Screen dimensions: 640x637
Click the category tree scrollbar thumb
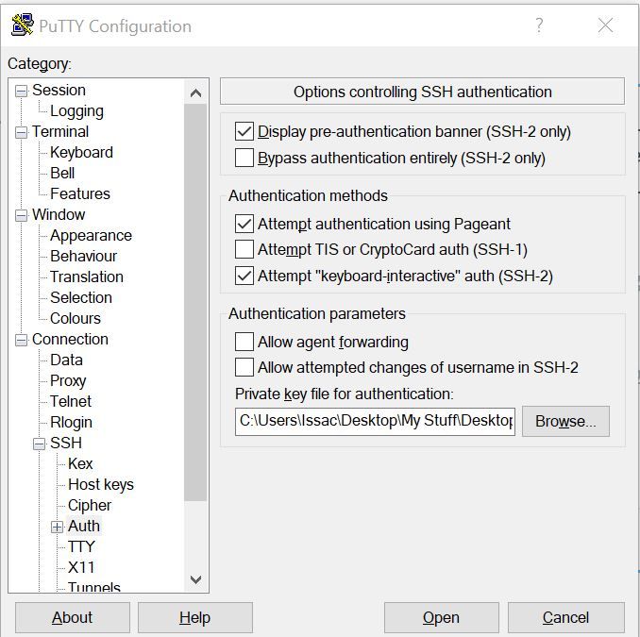[x=195, y=302]
